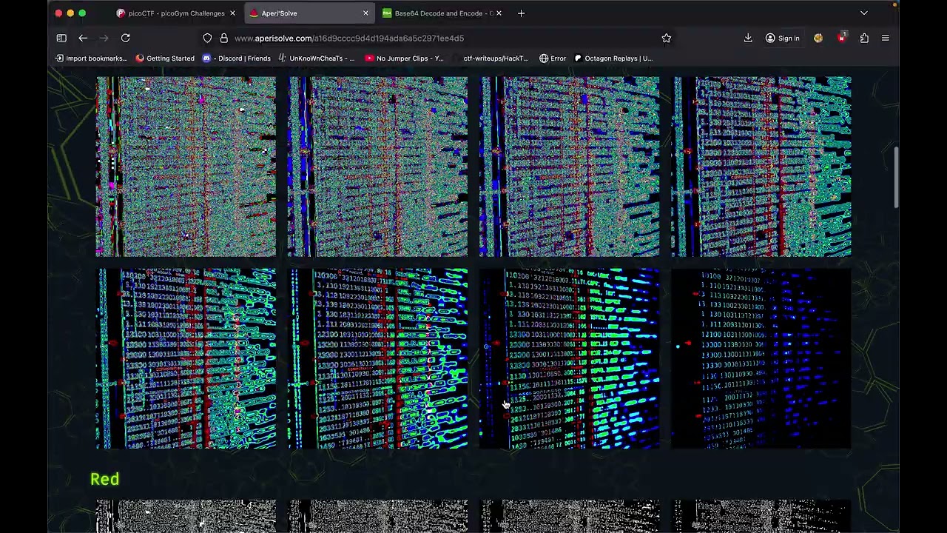Viewport: 947px width, 533px height.
Task: Go back to previous page
Action: coord(83,38)
